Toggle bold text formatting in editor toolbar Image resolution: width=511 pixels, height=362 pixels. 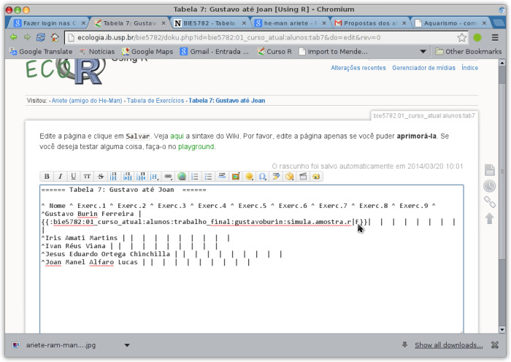(x=47, y=176)
